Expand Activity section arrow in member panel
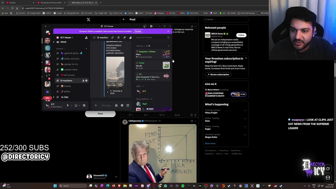Screen dimensions: 336x189 click(169, 46)
